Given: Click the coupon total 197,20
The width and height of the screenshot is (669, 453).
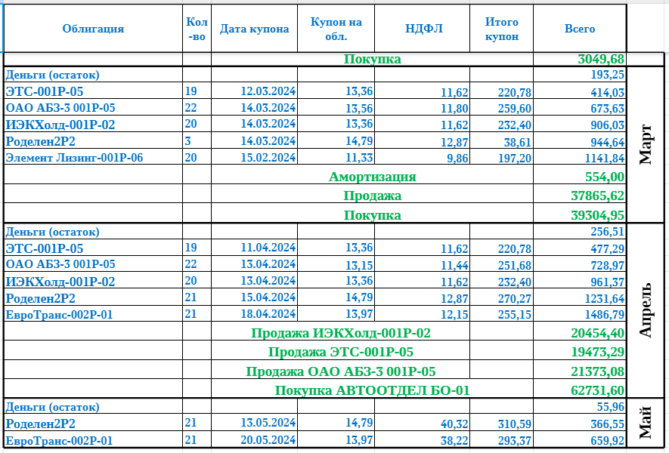Looking at the screenshot, I should (x=515, y=159).
